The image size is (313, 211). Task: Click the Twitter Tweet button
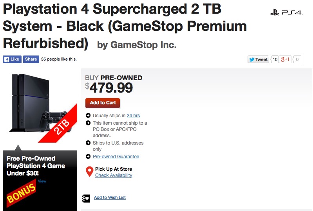pyautogui.click(x=258, y=59)
